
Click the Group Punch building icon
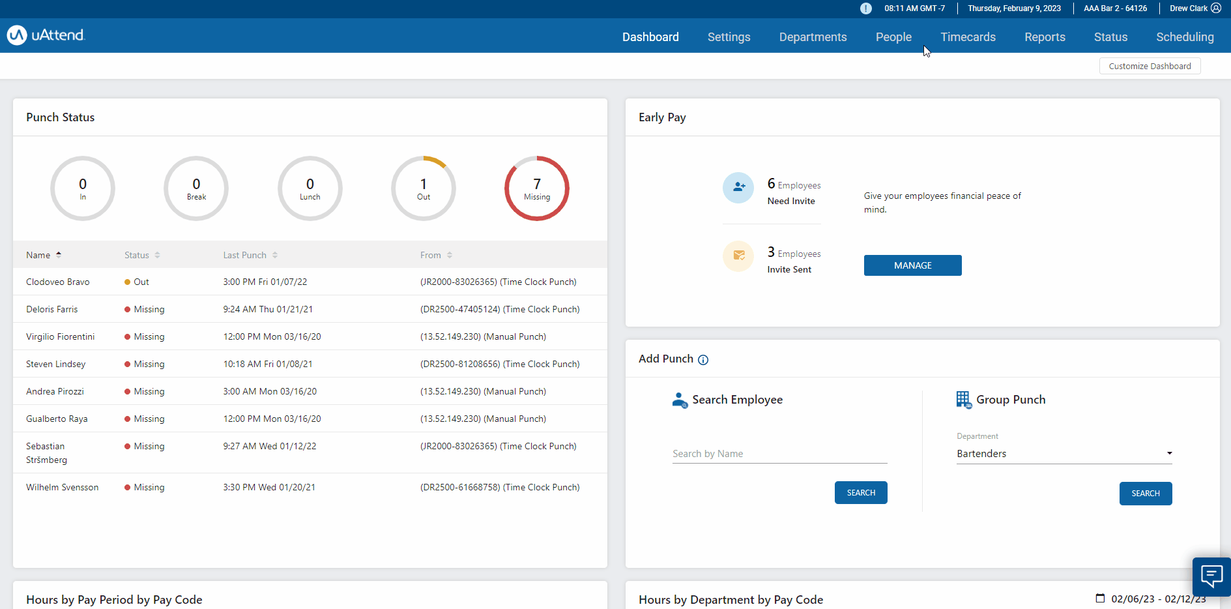pyautogui.click(x=964, y=400)
